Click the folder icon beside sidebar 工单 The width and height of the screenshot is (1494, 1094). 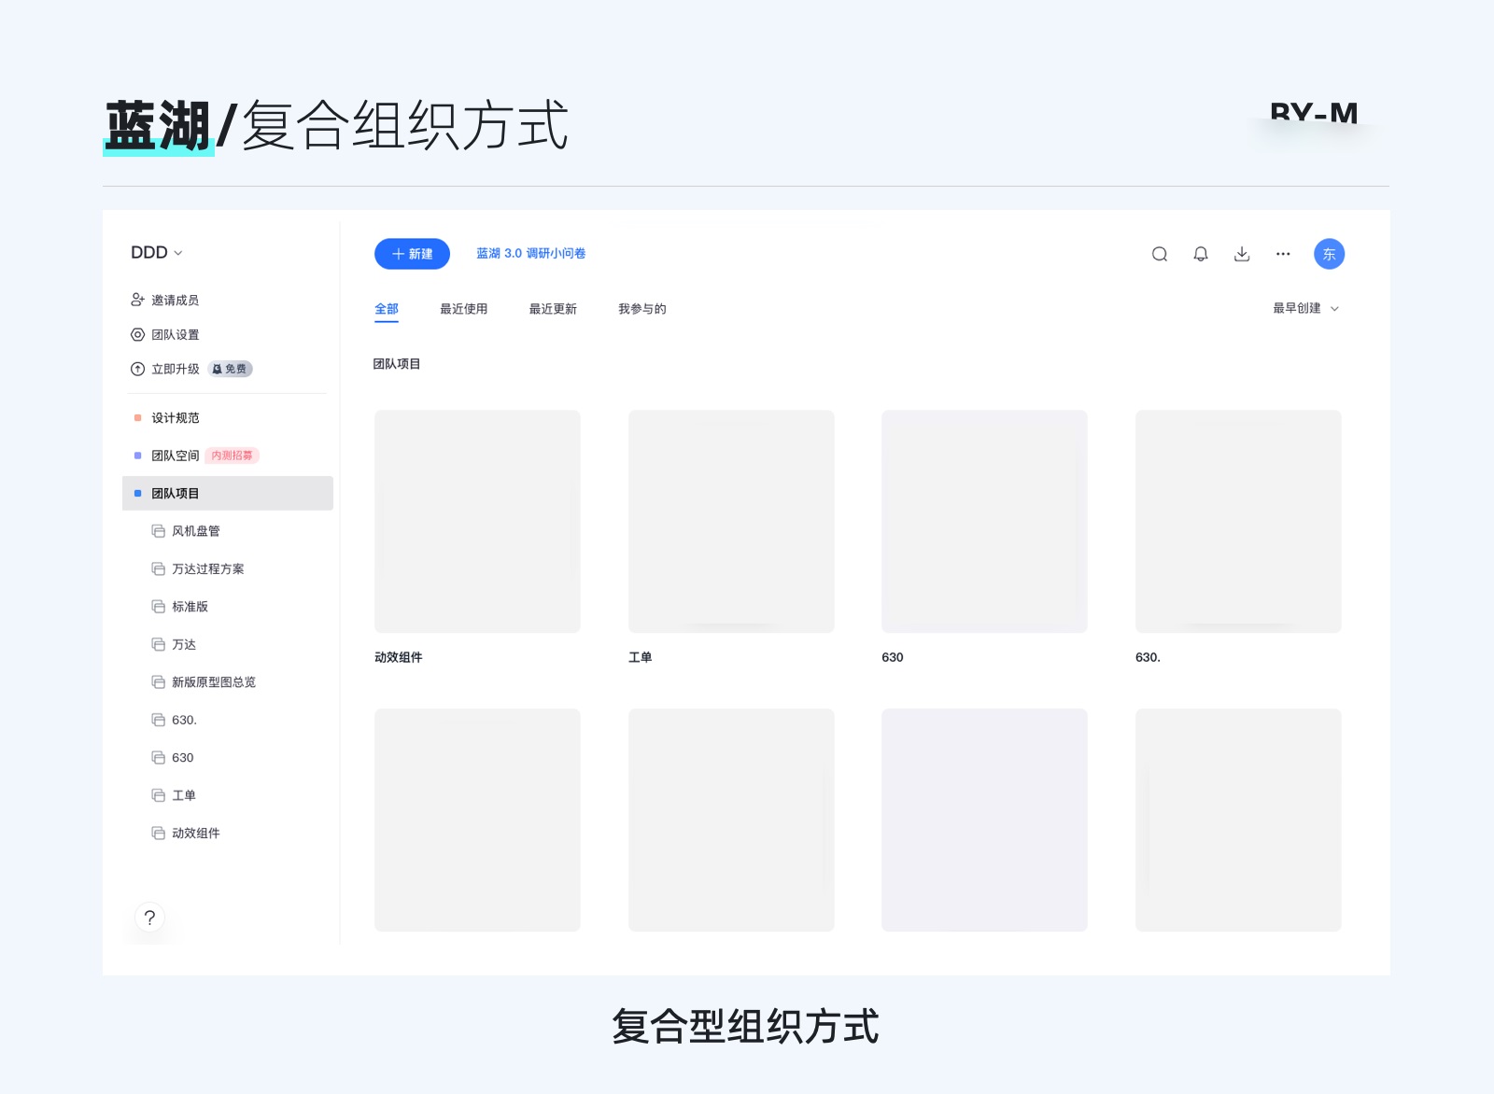point(159,795)
